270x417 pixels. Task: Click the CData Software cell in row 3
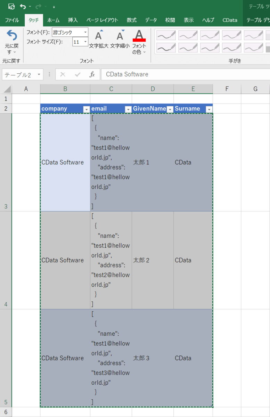tap(65, 162)
